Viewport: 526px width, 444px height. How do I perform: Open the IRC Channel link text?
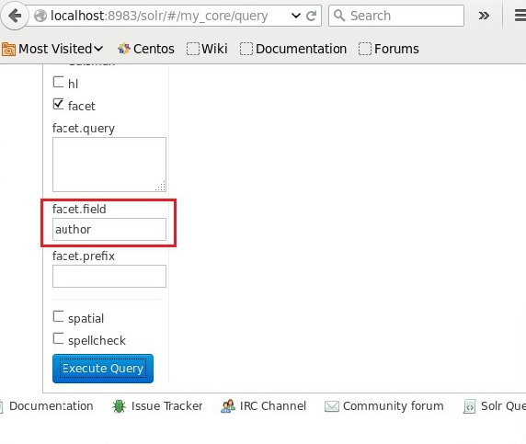point(273,406)
